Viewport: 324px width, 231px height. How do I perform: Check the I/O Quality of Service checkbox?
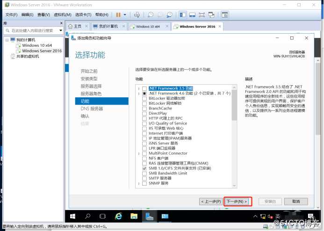(x=144, y=123)
